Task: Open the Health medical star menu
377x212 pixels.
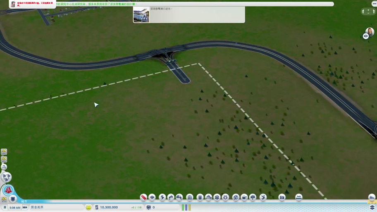Action: point(217,198)
